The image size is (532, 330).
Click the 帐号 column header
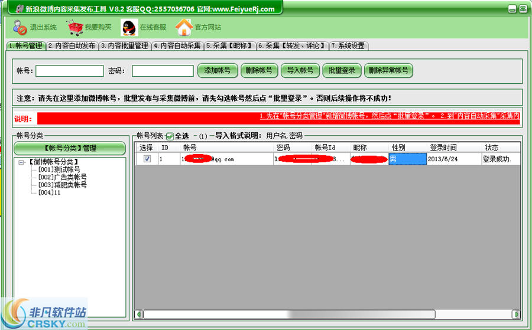[x=226, y=148]
